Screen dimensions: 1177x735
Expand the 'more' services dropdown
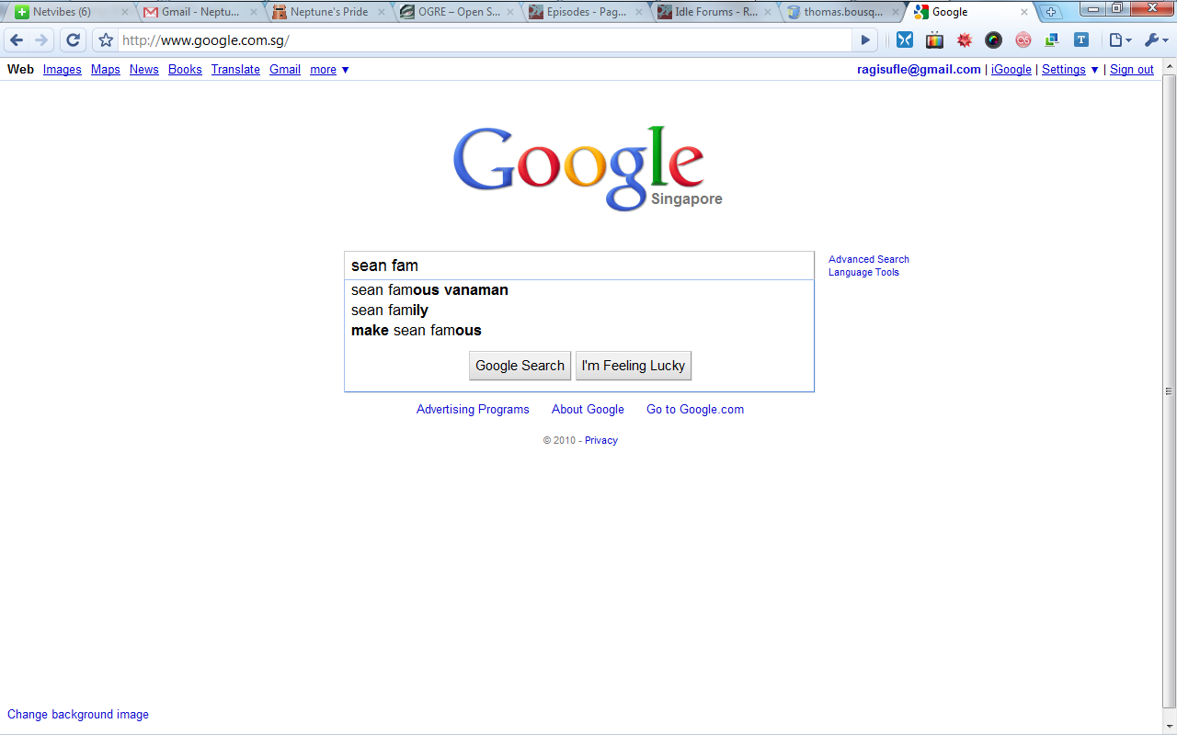pos(329,70)
